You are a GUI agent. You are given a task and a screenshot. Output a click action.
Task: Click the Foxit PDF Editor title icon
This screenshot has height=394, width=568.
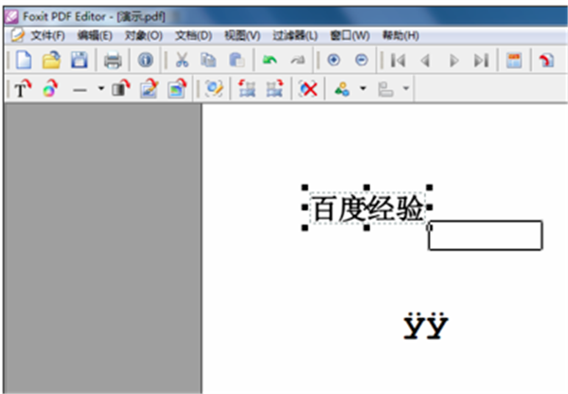pos(11,16)
